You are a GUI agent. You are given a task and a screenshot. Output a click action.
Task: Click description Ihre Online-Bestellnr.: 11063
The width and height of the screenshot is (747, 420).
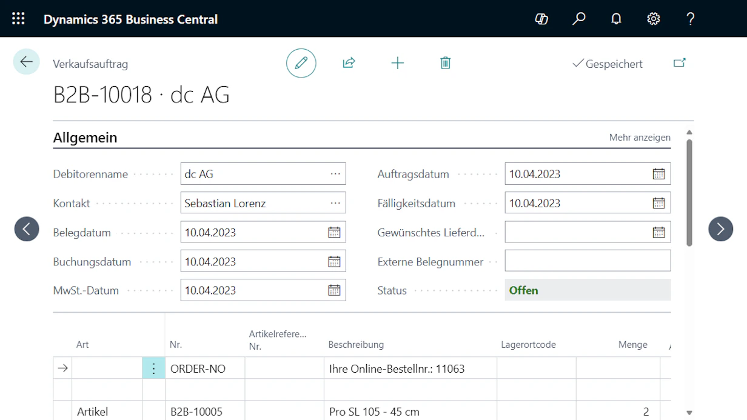[410, 368]
